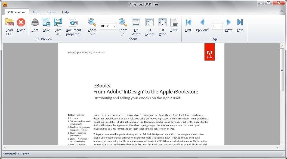Image resolution: width=287 pixels, height=159 pixels.
Task: Set zoom to 100% actual size
Action: (x=174, y=26)
